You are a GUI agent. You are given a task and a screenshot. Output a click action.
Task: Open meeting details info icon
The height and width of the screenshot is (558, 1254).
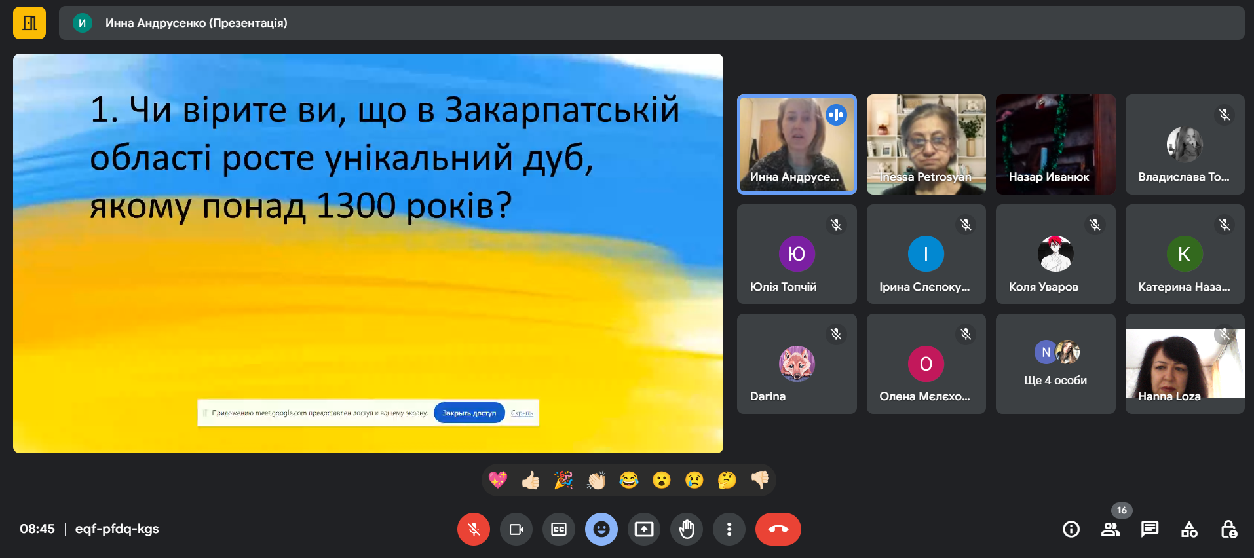[1071, 529]
